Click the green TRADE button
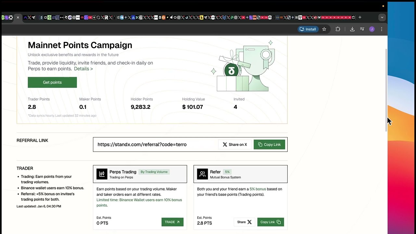This screenshot has width=416, height=234. coord(172,222)
